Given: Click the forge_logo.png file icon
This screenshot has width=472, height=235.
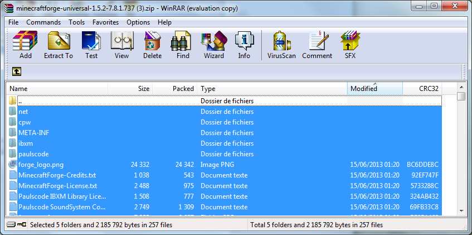Looking at the screenshot, I should [12, 165].
